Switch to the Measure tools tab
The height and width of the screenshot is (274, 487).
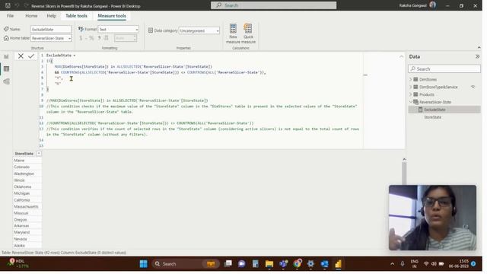coord(112,16)
